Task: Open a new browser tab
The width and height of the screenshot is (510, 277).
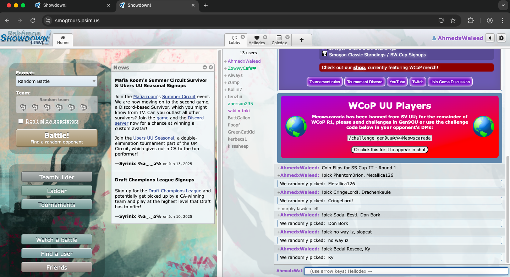Action: point(206,5)
